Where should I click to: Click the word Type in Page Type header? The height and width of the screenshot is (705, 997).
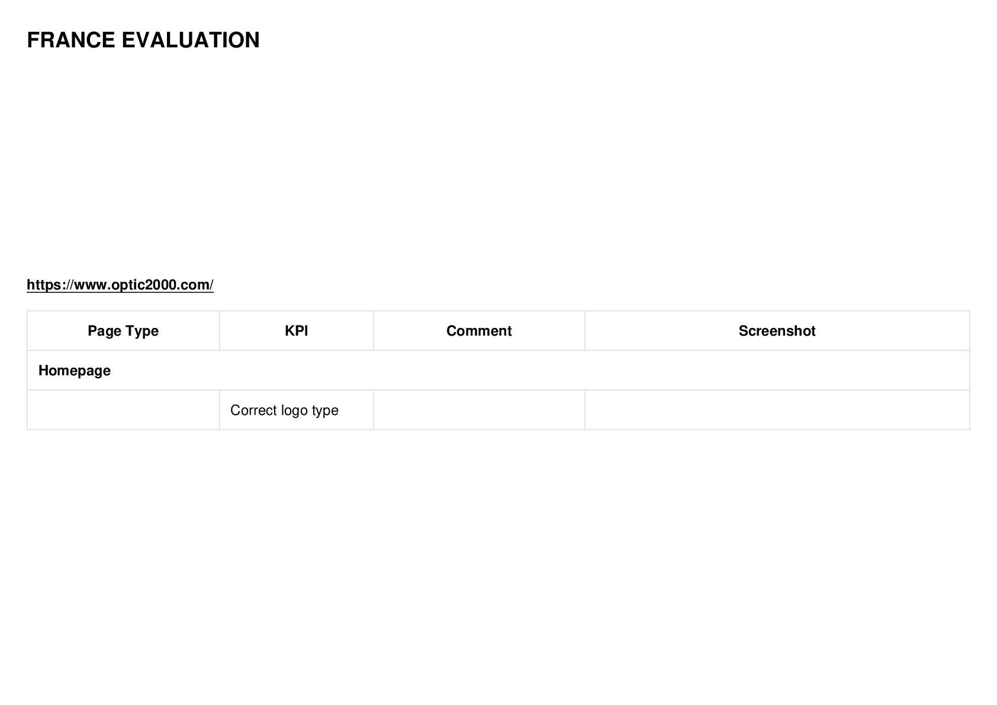tap(142, 331)
